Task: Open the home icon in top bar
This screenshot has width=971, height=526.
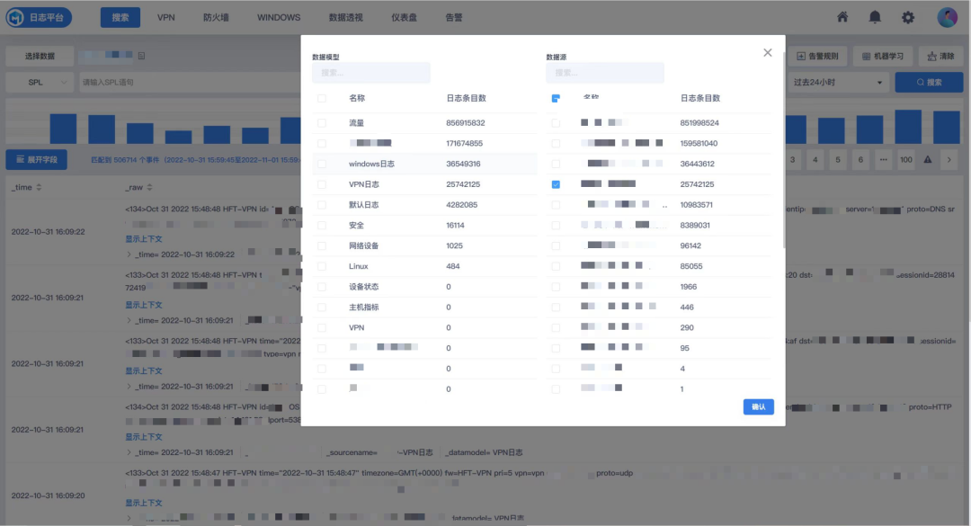Action: [x=842, y=17]
